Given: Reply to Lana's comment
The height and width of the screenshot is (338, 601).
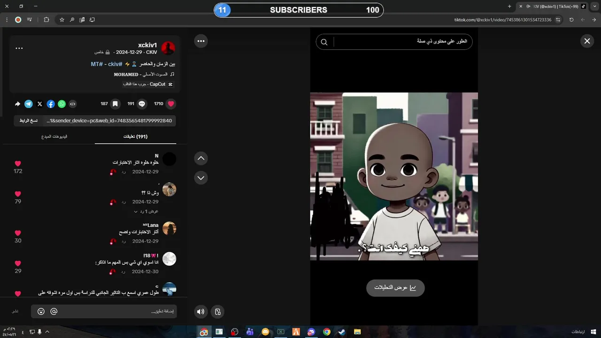Looking at the screenshot, I should 123,241.
